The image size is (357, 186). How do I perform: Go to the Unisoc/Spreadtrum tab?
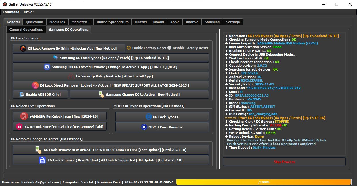pyautogui.click(x=112, y=22)
